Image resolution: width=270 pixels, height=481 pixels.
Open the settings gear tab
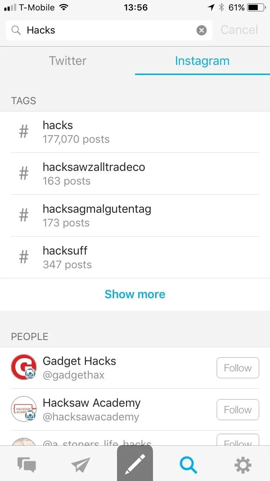click(x=243, y=465)
